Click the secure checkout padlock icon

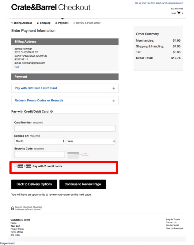click(13, 208)
